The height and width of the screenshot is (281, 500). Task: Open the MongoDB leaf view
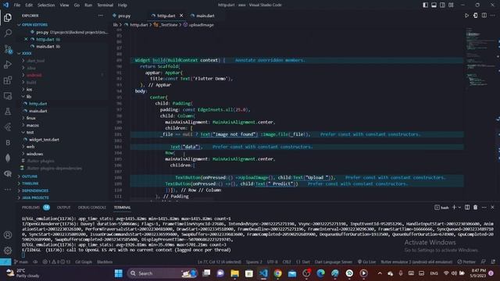tap(8, 158)
